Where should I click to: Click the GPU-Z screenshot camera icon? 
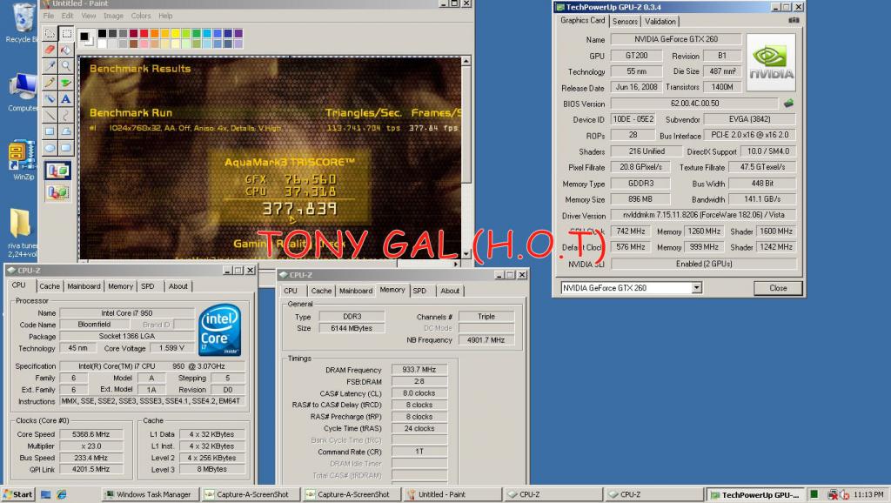click(794, 21)
